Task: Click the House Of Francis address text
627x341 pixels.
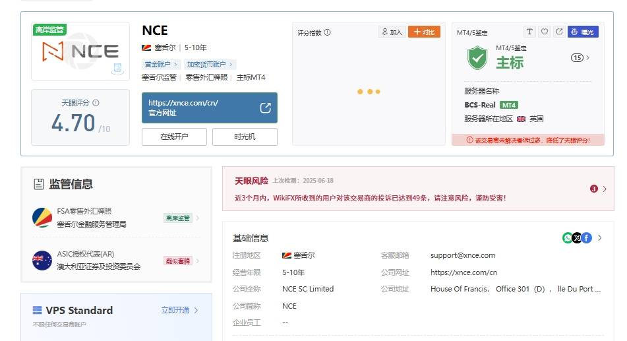Action: (516, 289)
